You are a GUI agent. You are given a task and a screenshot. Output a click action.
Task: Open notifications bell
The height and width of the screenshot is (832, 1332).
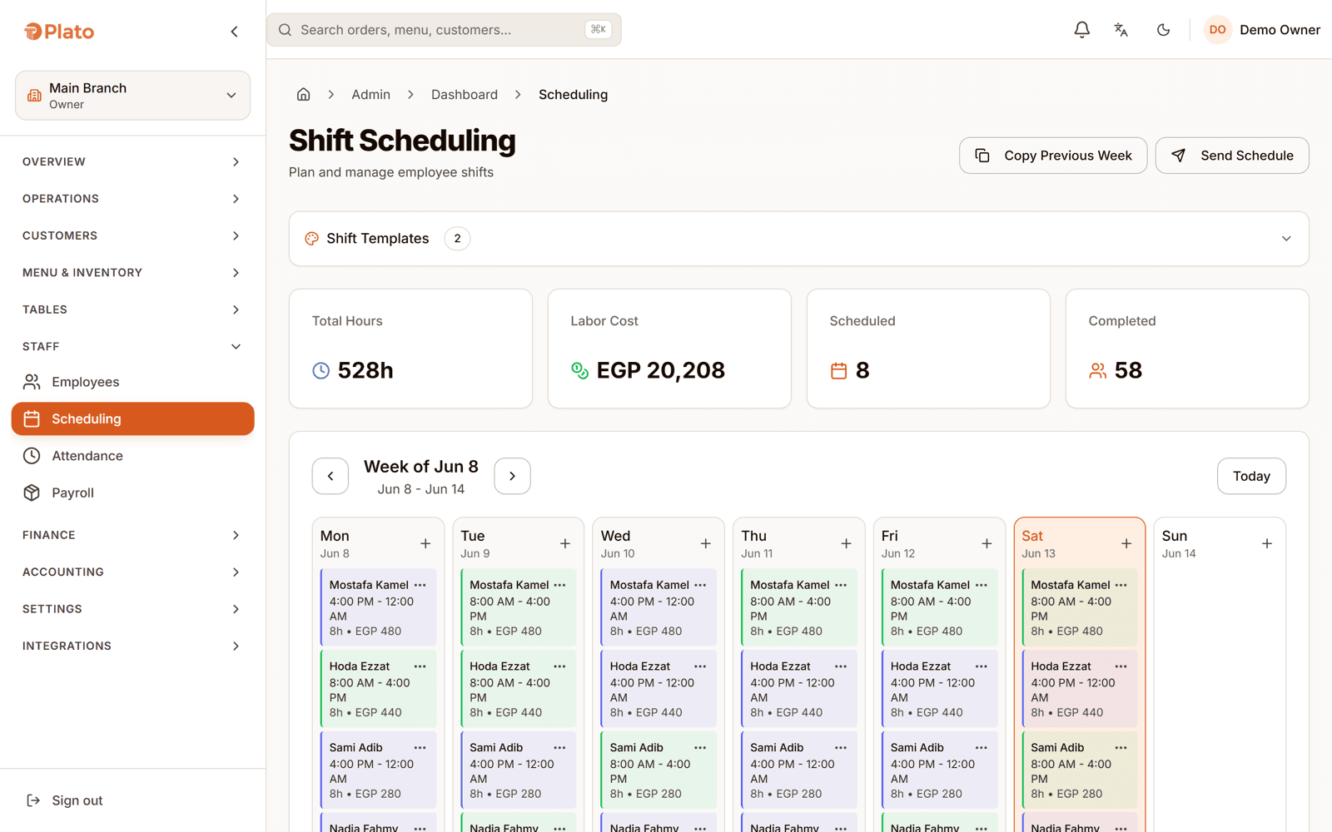coord(1081,30)
